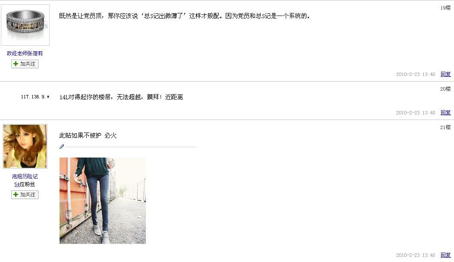Click the green plus icon under 政经老师张蓓莉
The height and width of the screenshot is (262, 454).
(x=16, y=64)
